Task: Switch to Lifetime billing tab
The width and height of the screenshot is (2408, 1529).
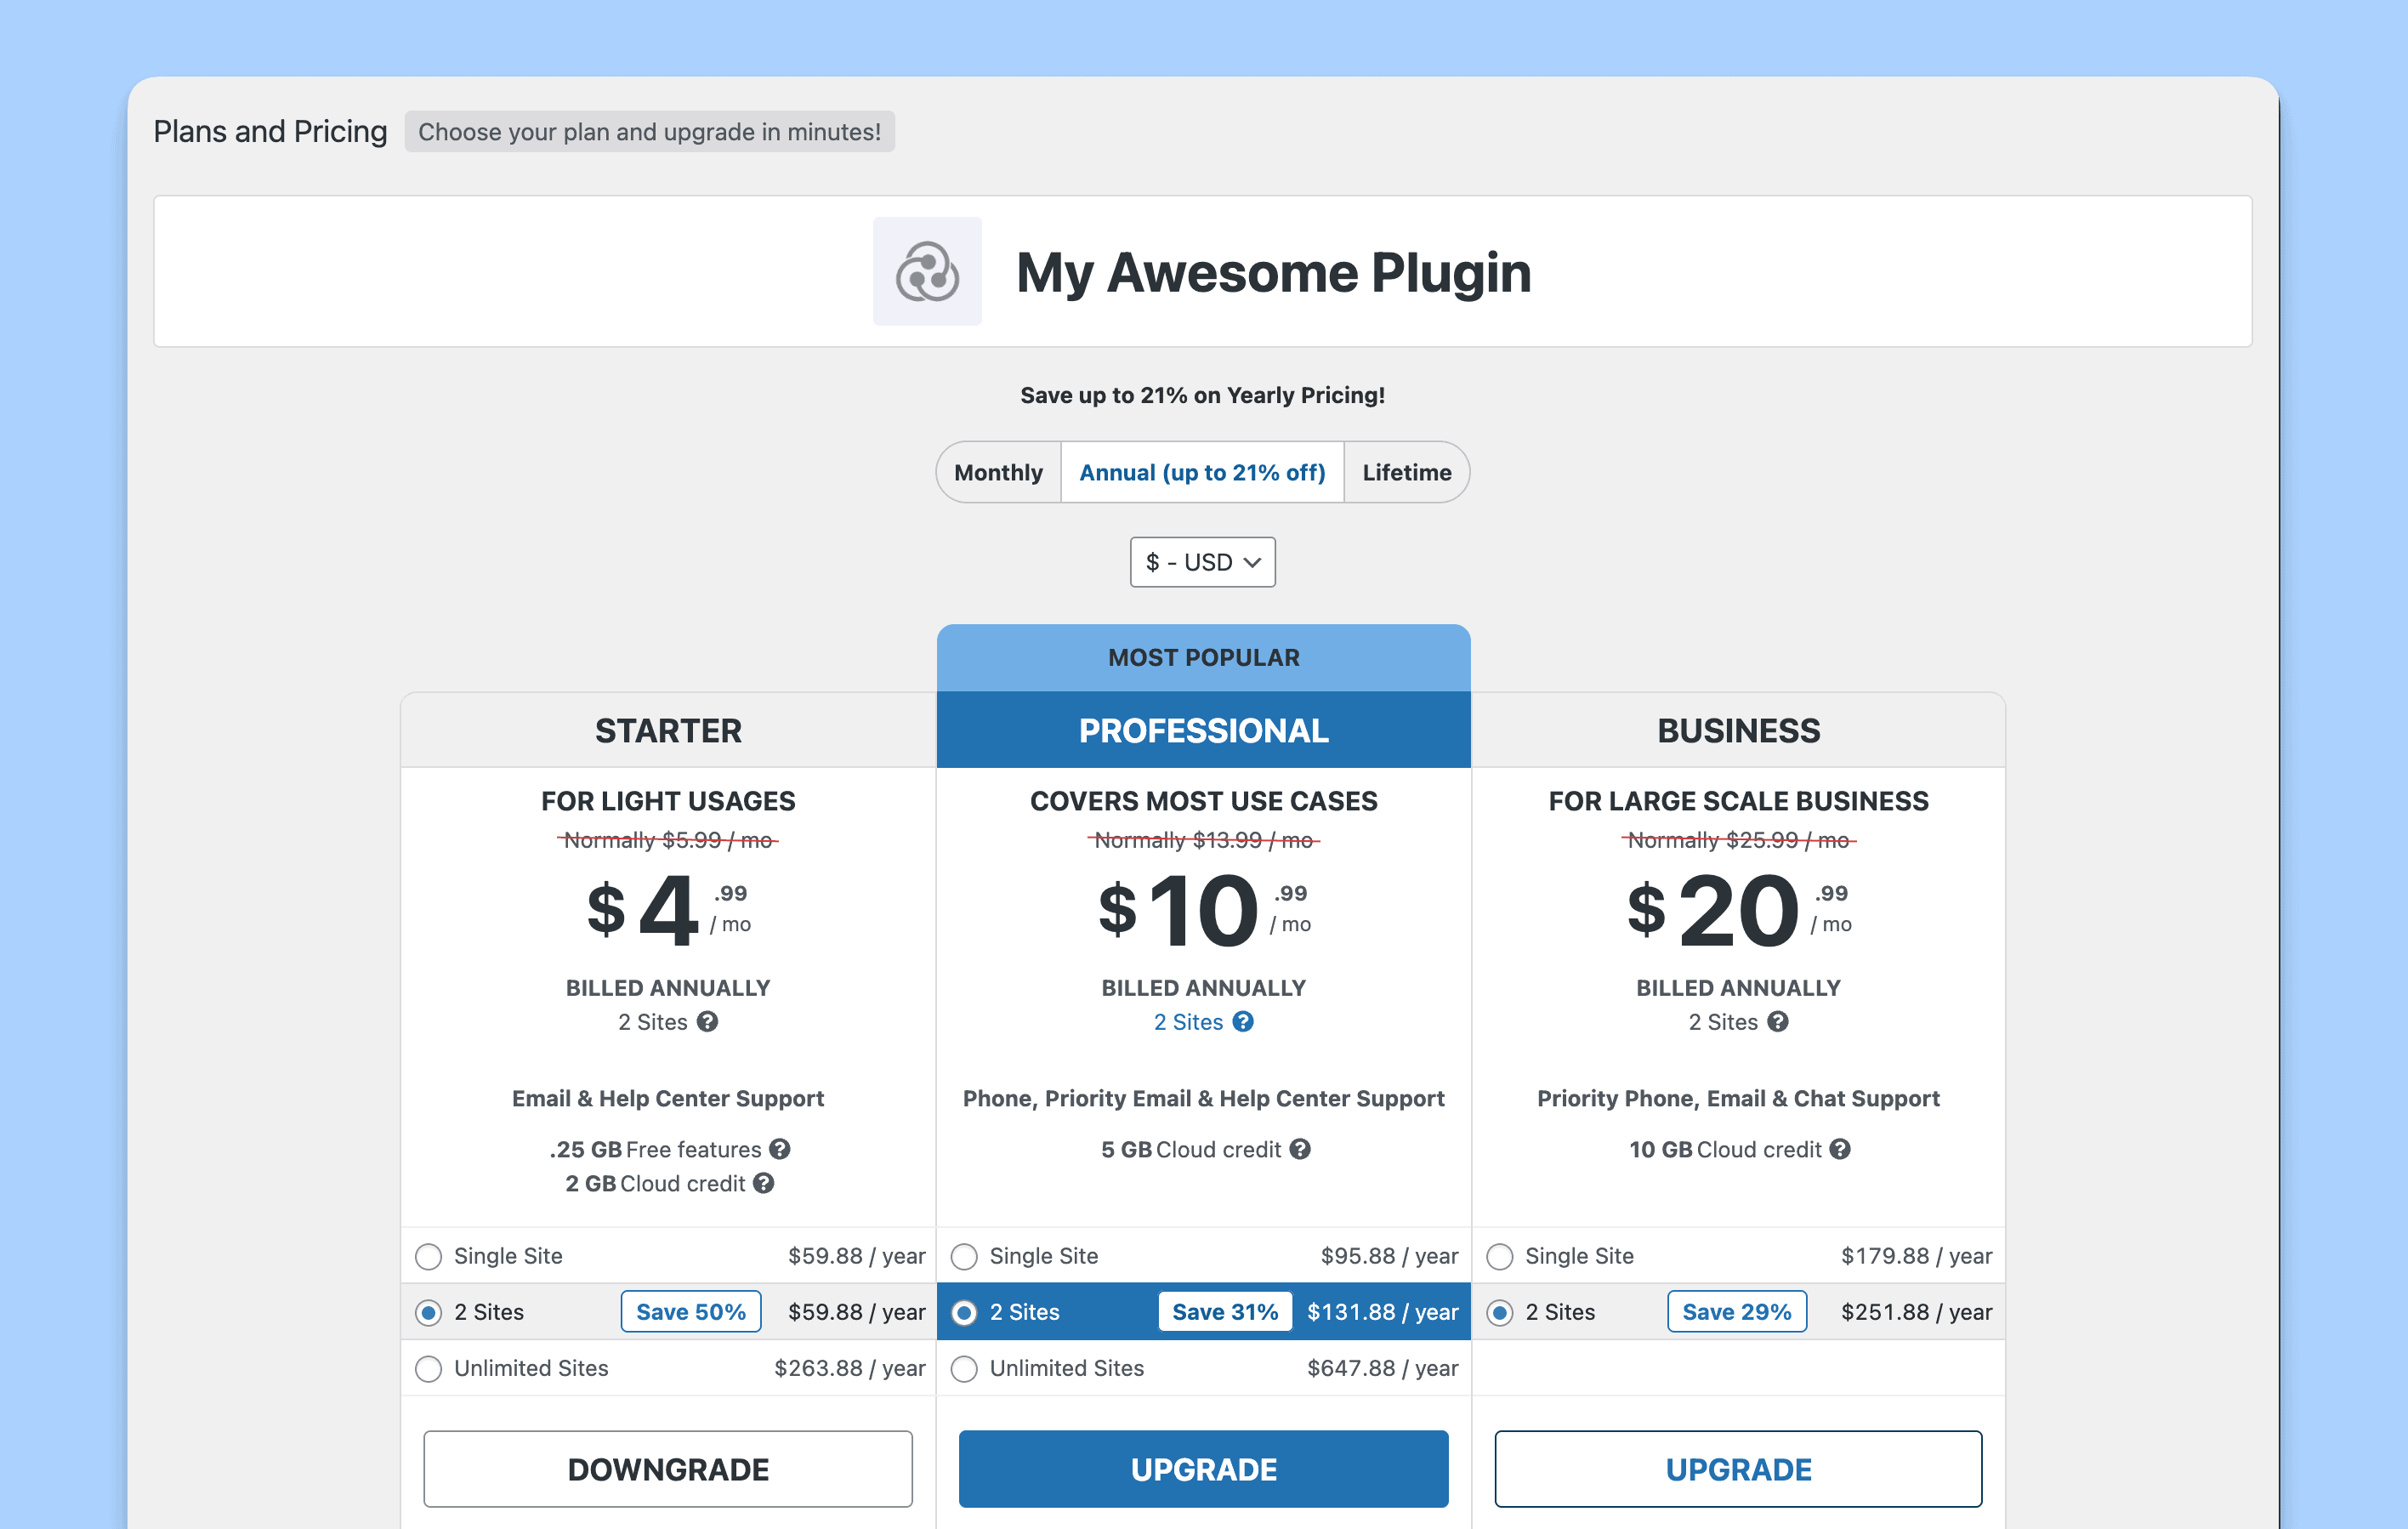Action: 1406,472
